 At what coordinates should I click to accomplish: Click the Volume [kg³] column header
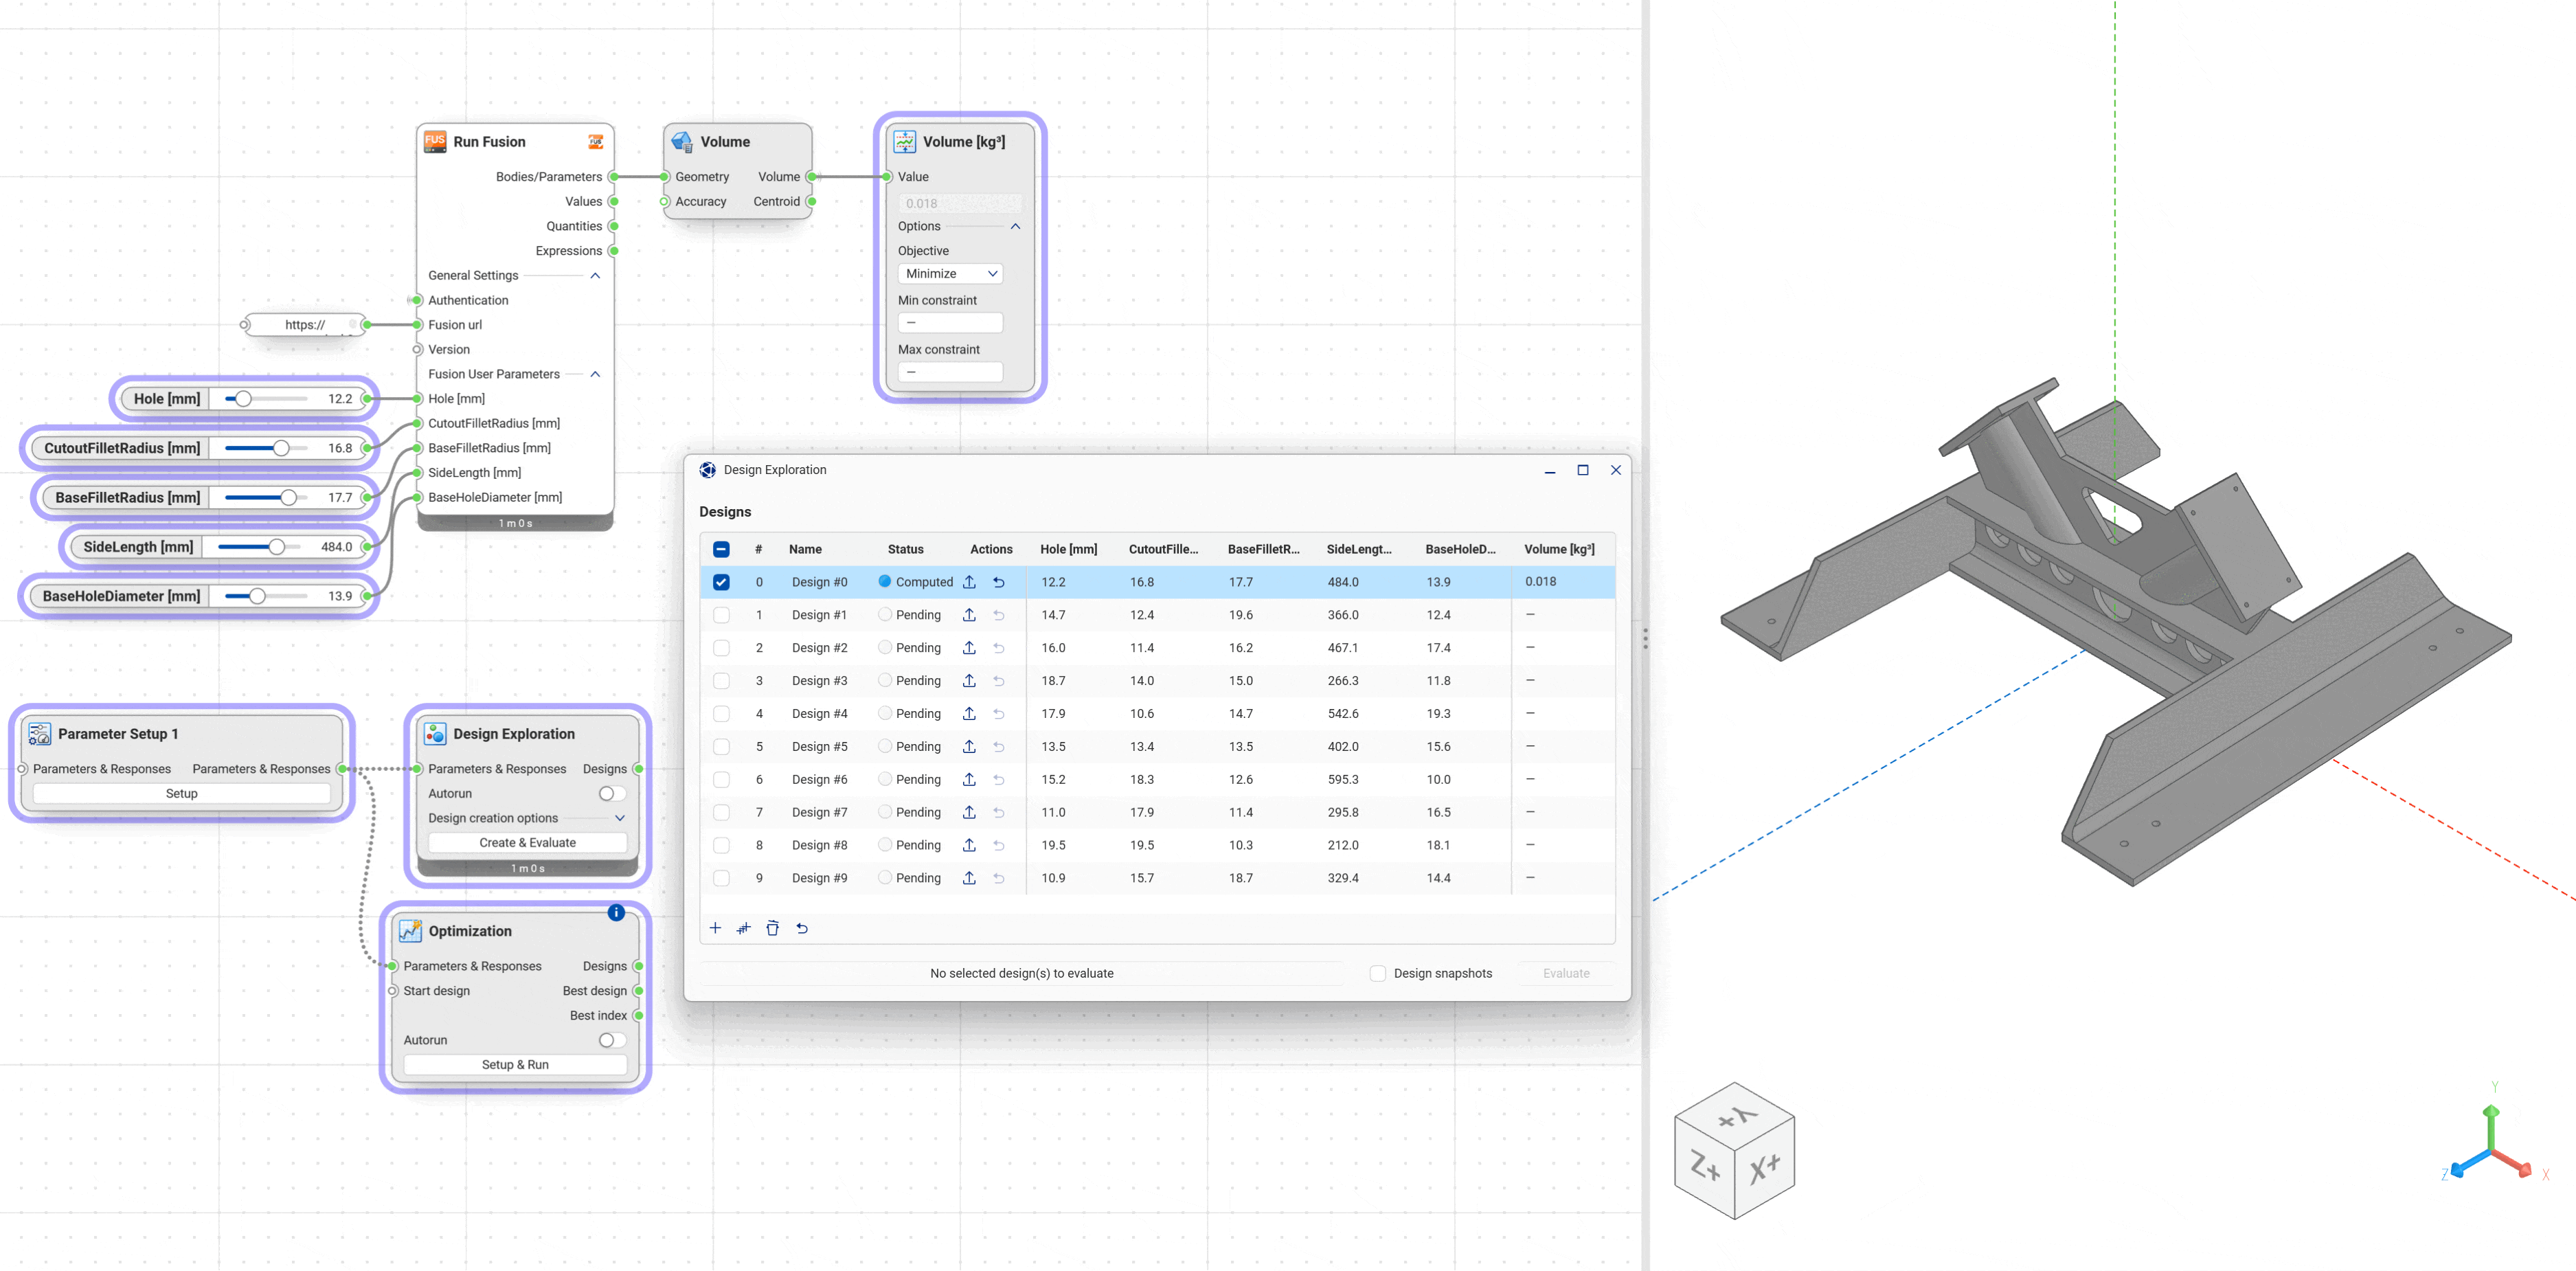click(x=1558, y=549)
